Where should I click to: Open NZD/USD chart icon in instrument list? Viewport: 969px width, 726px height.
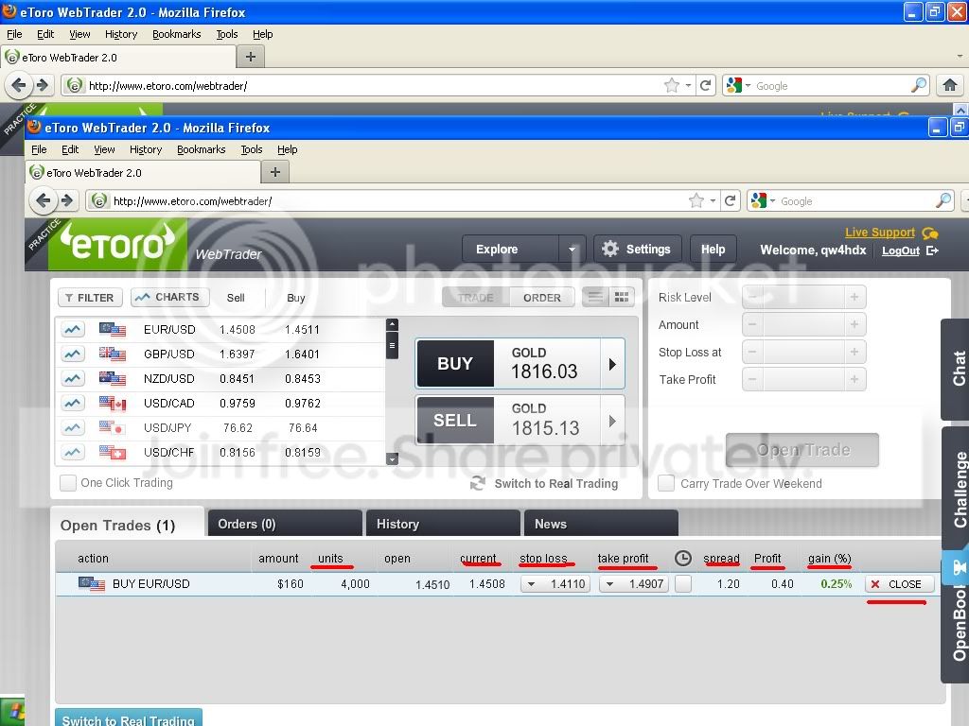coord(72,378)
